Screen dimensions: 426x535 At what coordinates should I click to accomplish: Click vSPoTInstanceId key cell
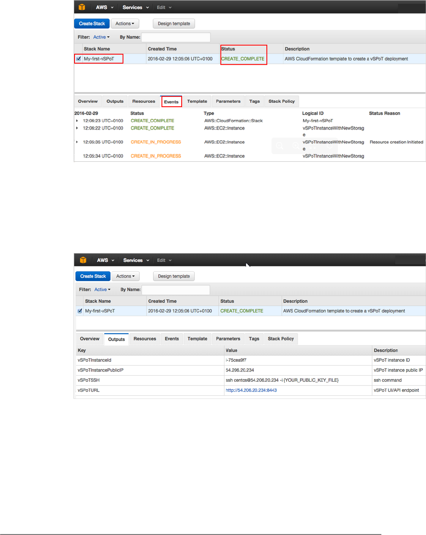[94, 360]
